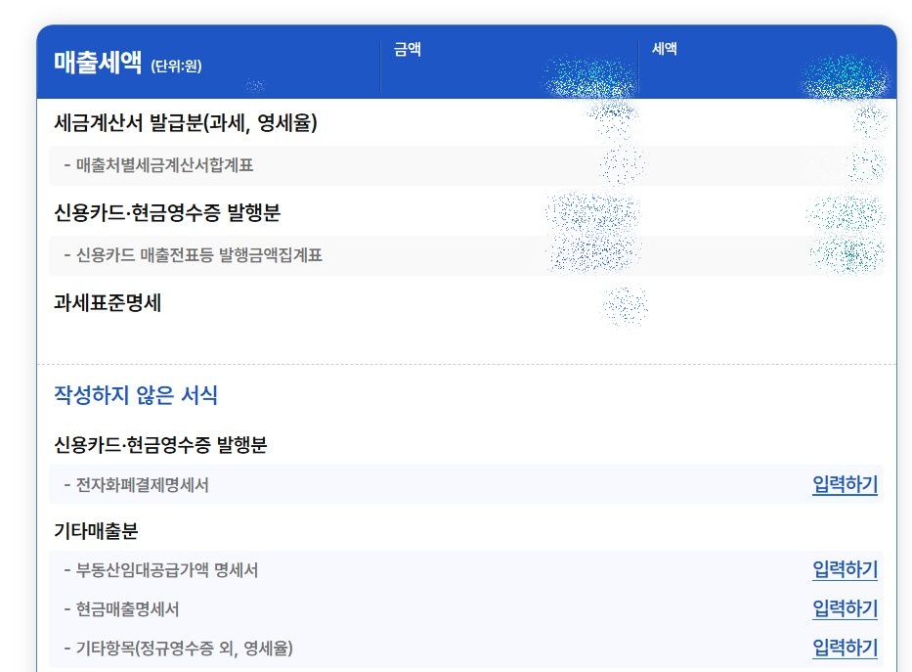Click 입력하기 for 기타항목(정규영수증 외, 영세율)
912x672 pixels.
[845, 647]
